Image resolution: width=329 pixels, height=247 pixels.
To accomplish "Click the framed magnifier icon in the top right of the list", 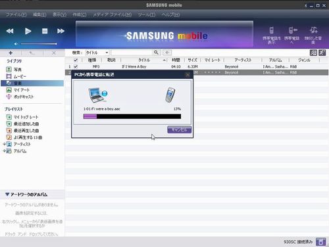I will click(x=313, y=53).
